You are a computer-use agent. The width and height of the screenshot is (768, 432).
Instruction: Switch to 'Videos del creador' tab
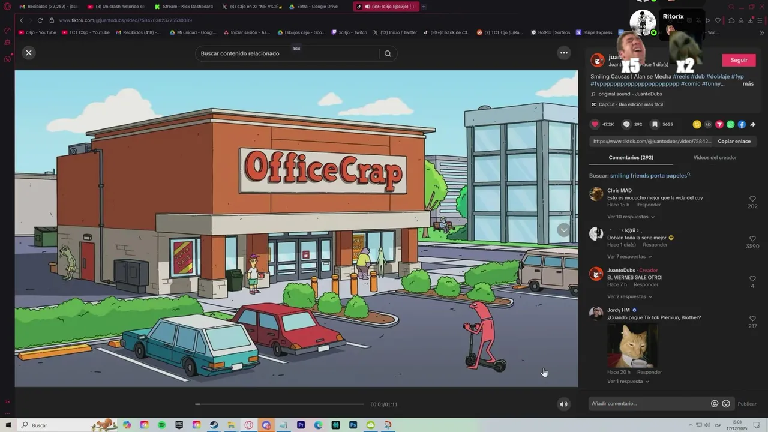tap(715, 157)
